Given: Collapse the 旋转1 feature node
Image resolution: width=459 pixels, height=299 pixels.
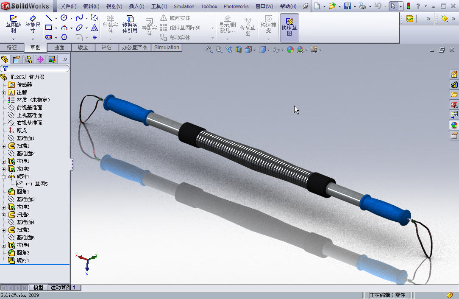Looking at the screenshot, I should [x=3, y=176].
